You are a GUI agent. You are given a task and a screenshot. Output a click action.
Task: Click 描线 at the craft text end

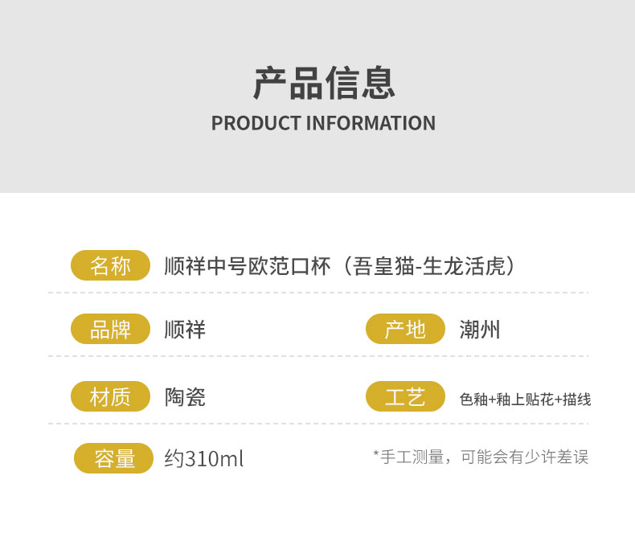[x=577, y=400]
